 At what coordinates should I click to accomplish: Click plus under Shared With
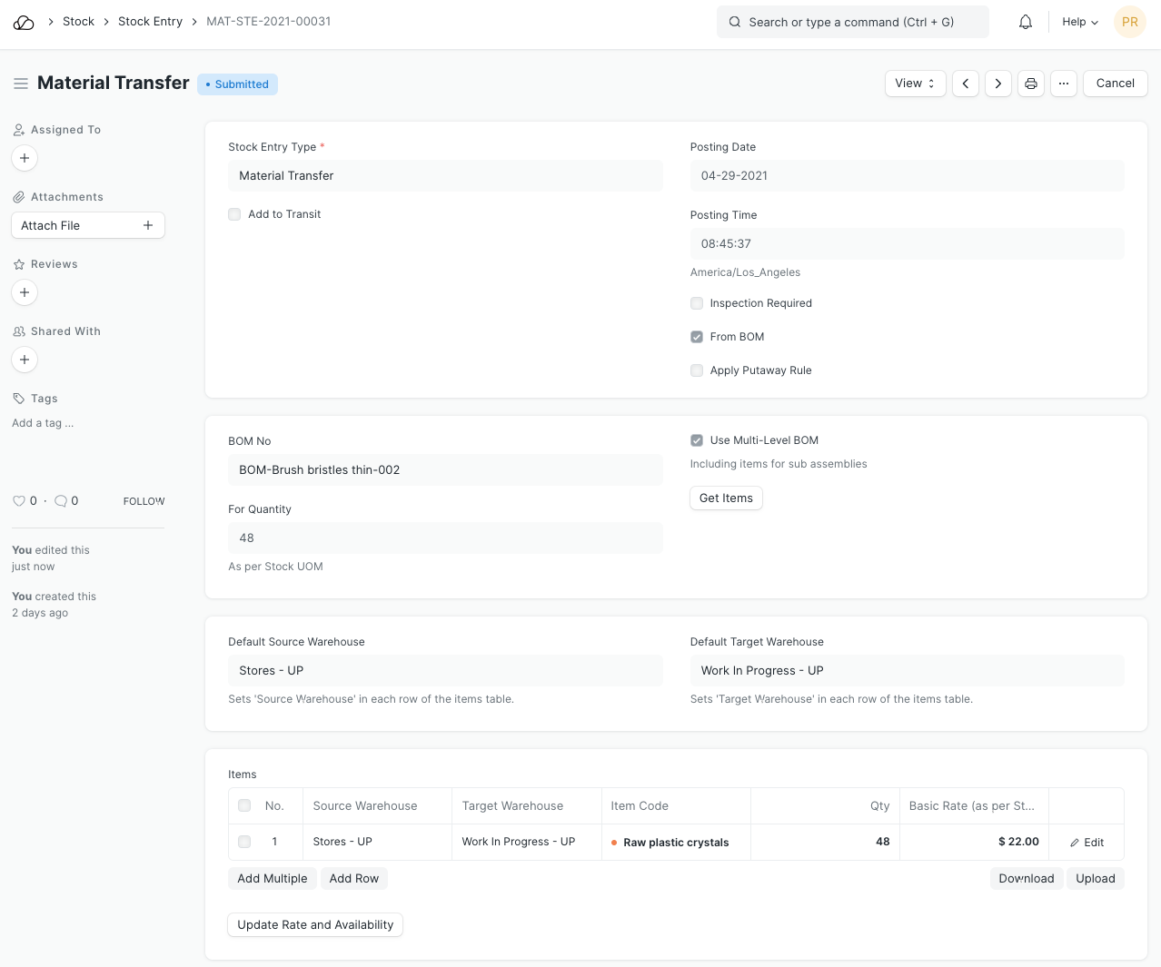coord(25,360)
